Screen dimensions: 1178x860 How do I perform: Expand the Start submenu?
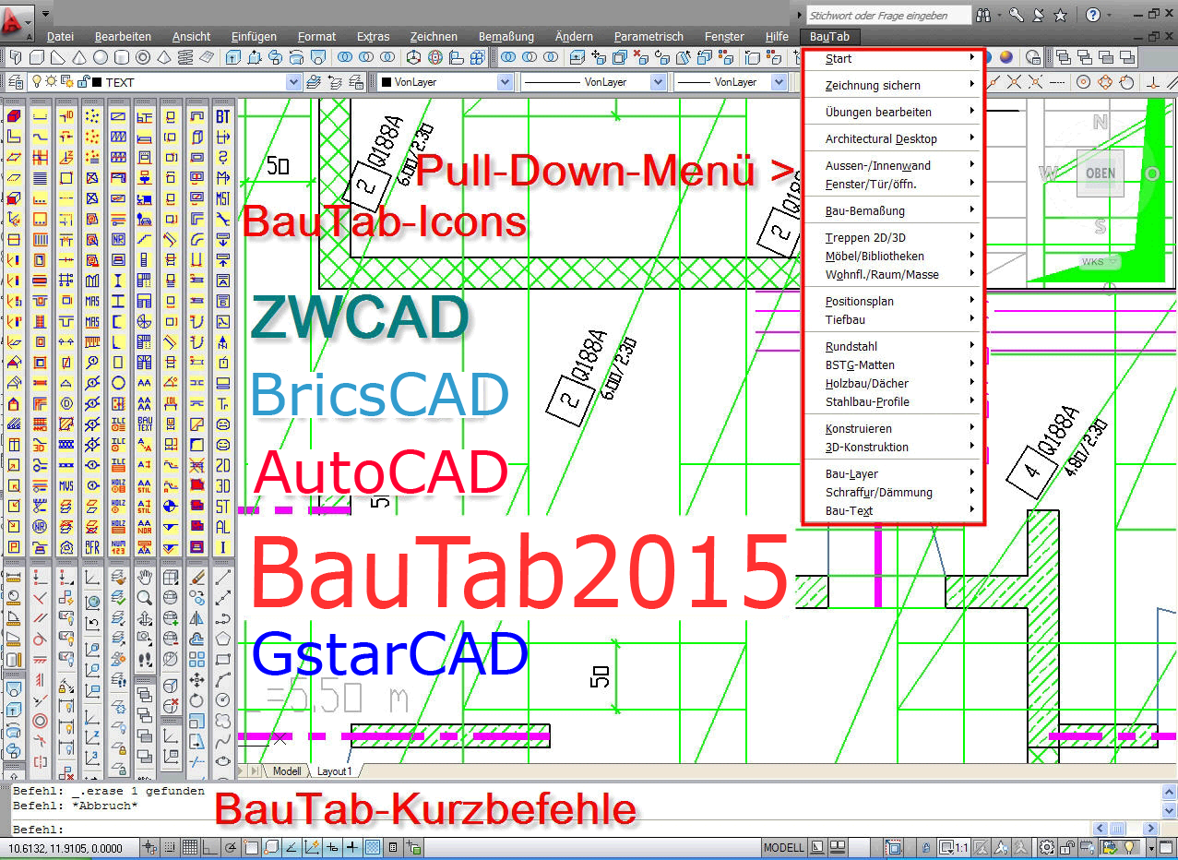(894, 58)
